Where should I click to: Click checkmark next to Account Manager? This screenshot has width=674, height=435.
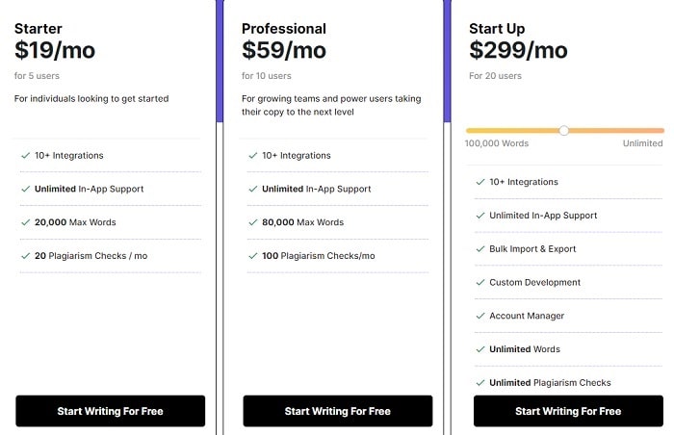pyautogui.click(x=480, y=317)
